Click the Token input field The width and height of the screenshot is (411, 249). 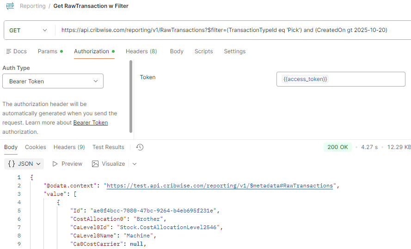pos(341,79)
